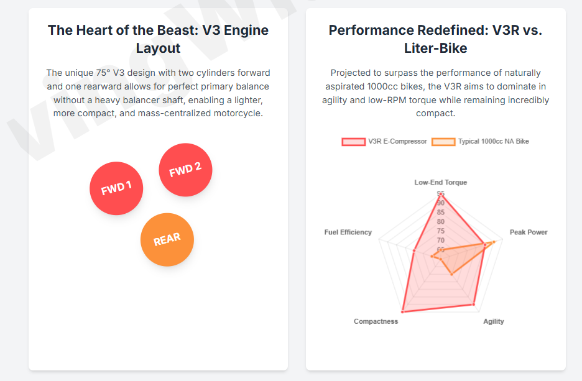Click the V3R data point at Low-End Torque
This screenshot has height=381, width=582.
click(x=441, y=193)
